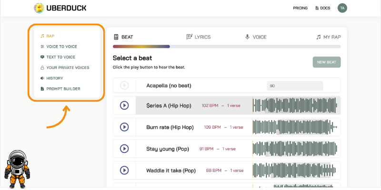Click the Docs document icon
This screenshot has height=190, width=381.
pos(317,8)
